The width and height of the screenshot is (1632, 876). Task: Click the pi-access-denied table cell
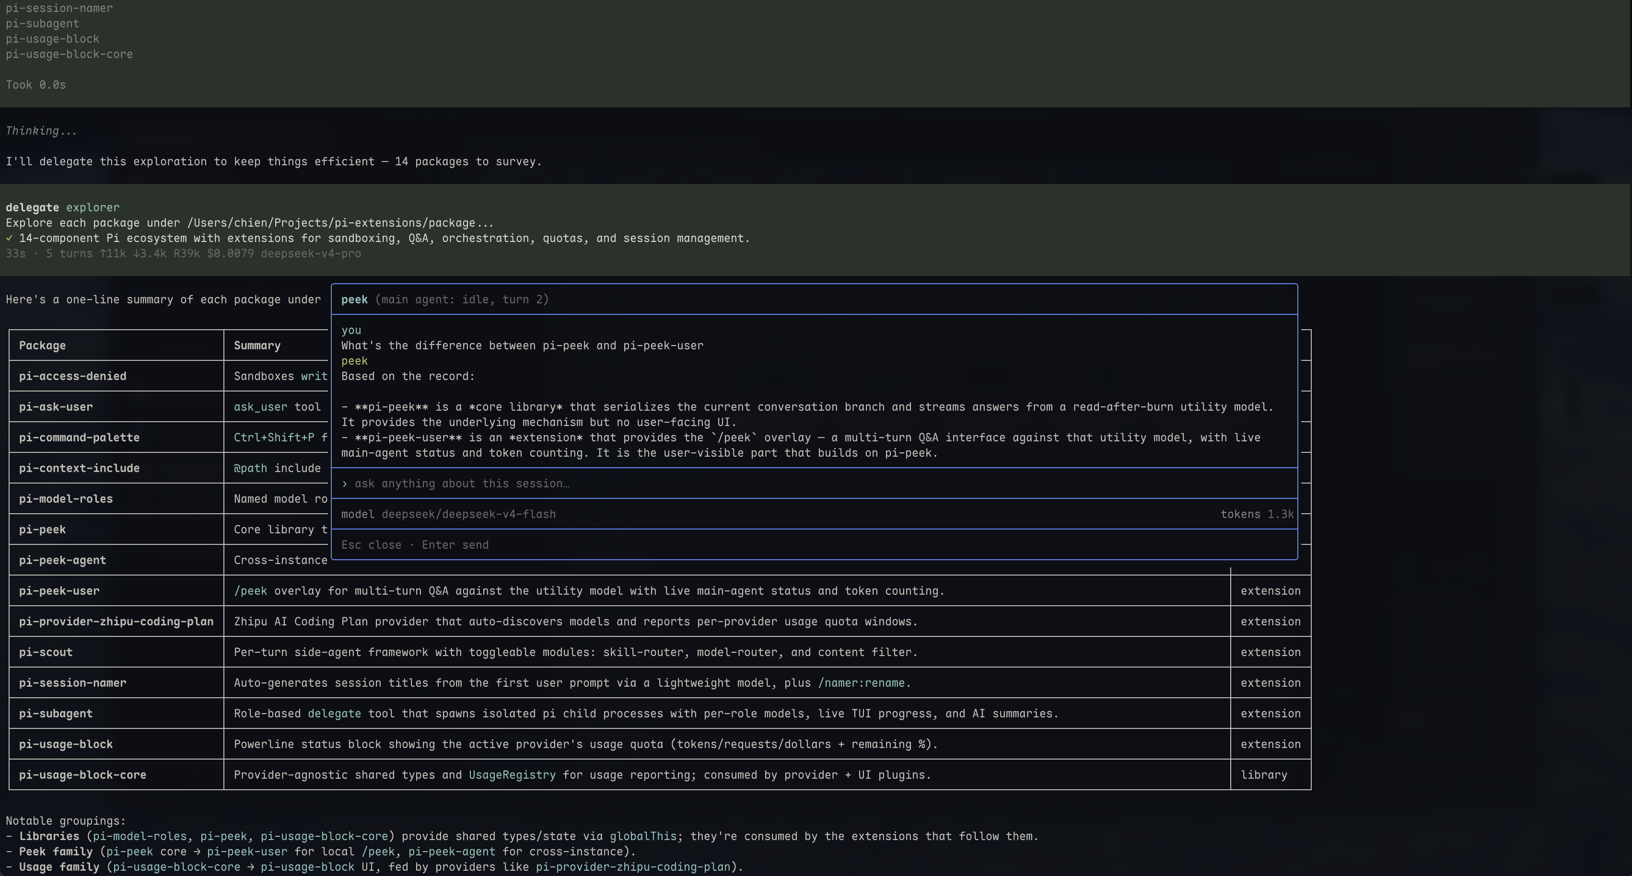pyautogui.click(x=117, y=376)
